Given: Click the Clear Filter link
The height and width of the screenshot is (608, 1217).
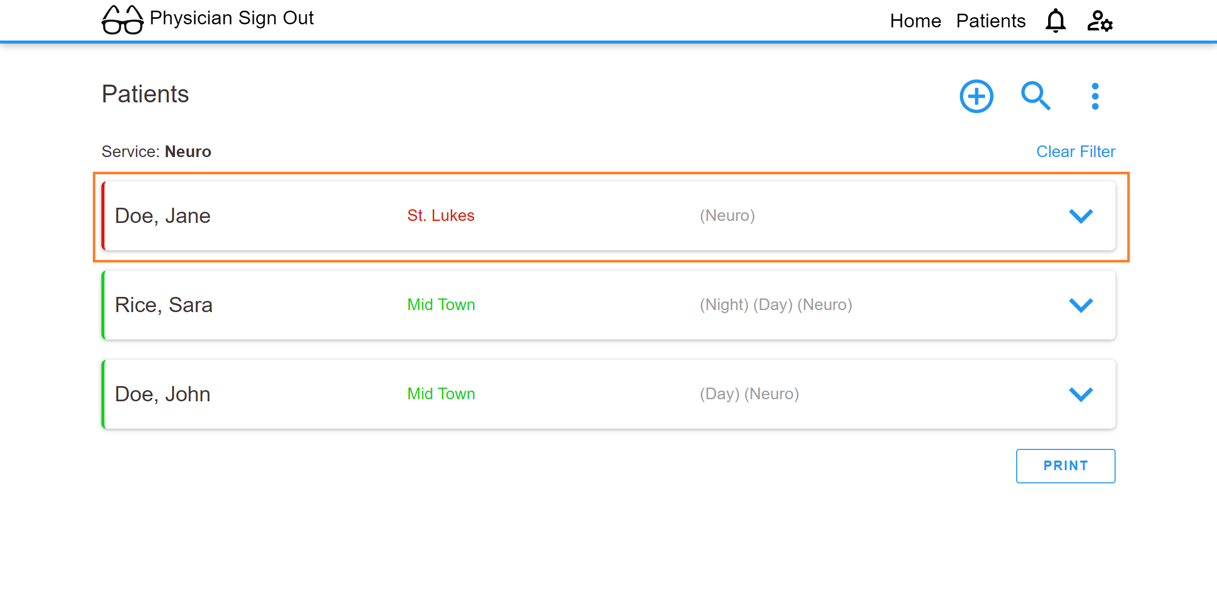Looking at the screenshot, I should tap(1076, 151).
